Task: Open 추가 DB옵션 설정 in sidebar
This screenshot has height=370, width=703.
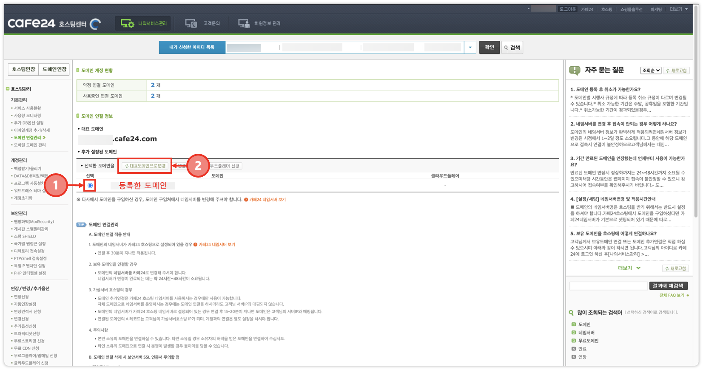Action: (x=28, y=123)
